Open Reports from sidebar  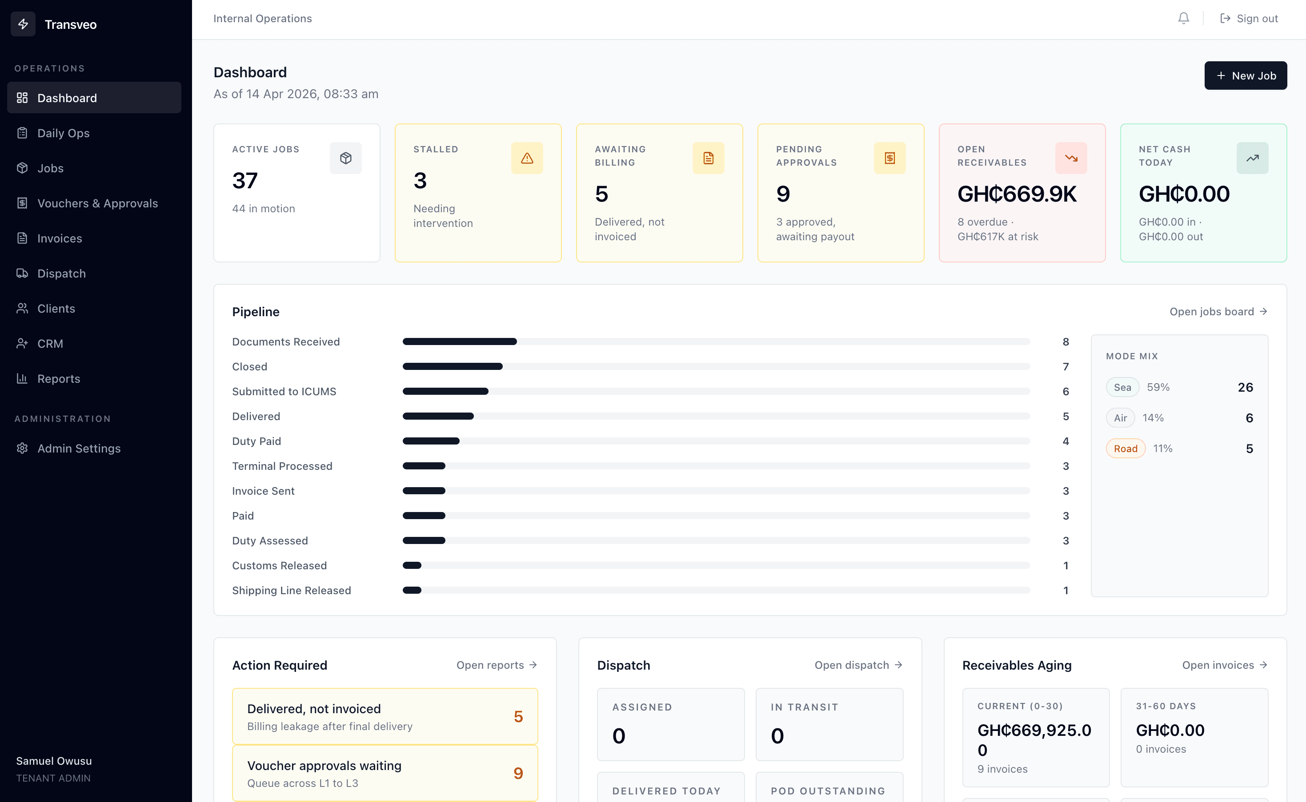(94, 378)
